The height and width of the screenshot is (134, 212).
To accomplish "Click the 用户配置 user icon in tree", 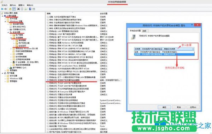I will 5,73.
